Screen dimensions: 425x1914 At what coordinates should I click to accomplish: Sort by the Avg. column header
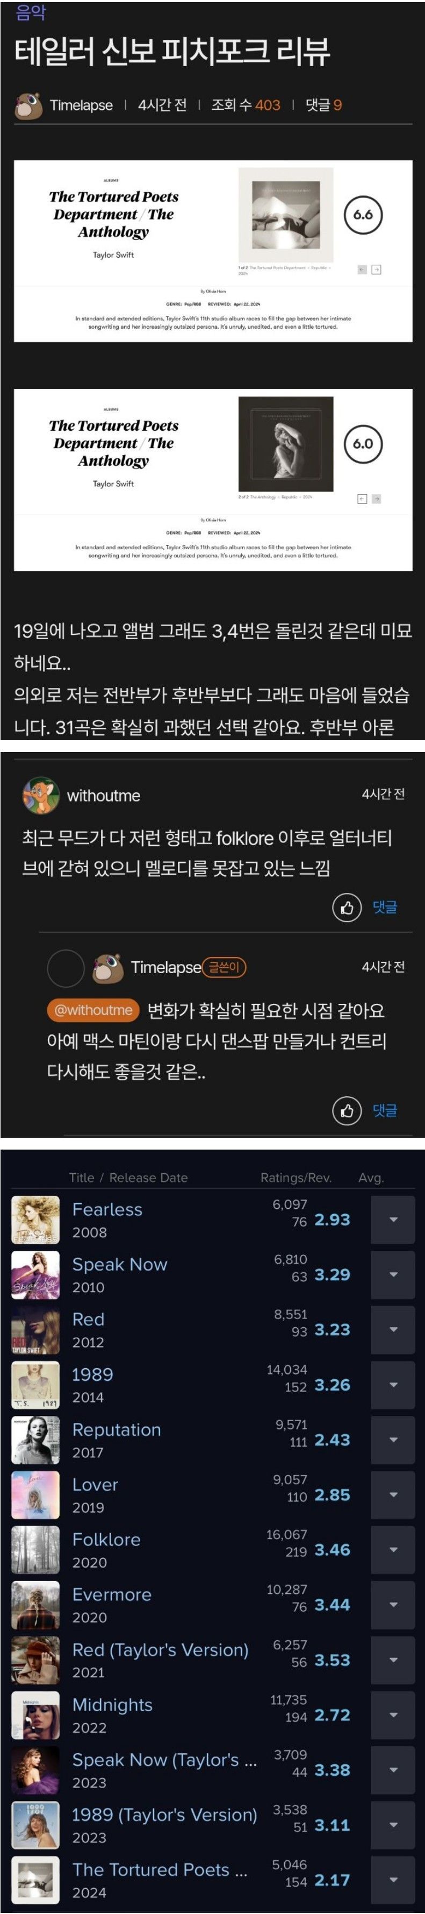pos(371,1177)
